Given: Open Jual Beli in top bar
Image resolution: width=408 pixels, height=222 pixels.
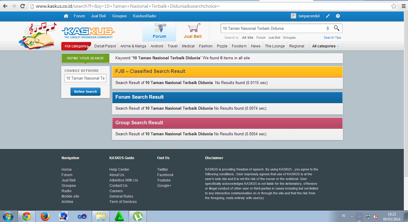Looking at the screenshot, I should [99, 16].
